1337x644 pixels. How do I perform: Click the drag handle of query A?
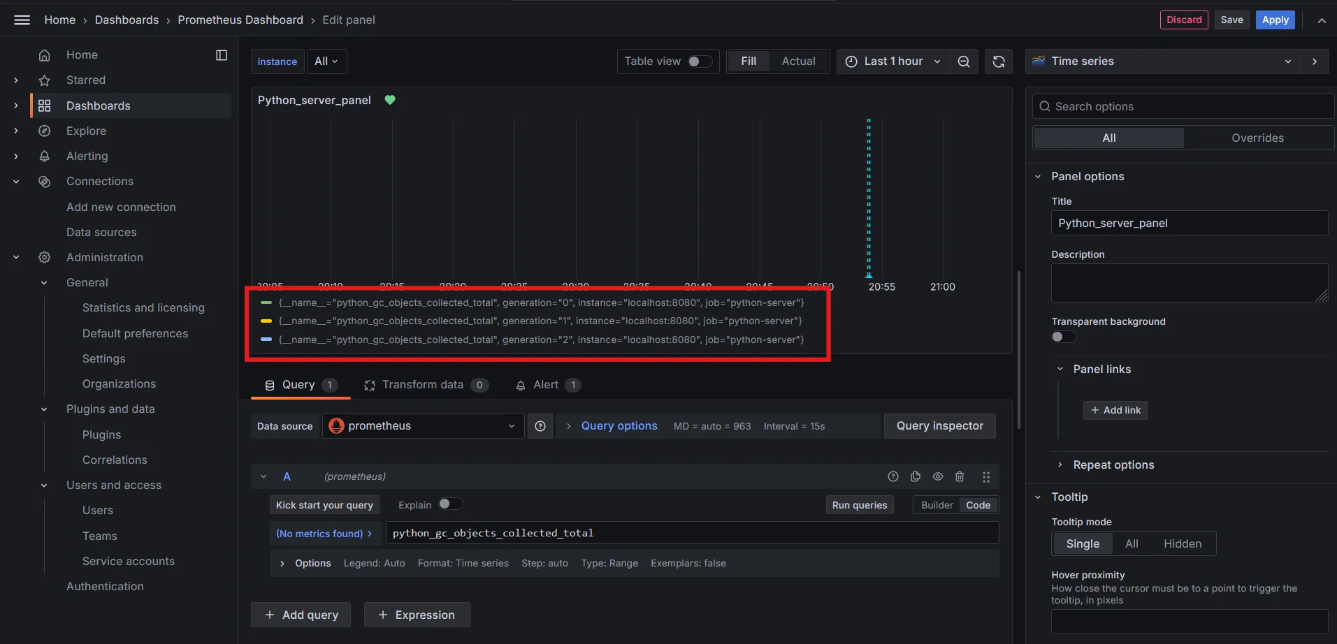(986, 477)
